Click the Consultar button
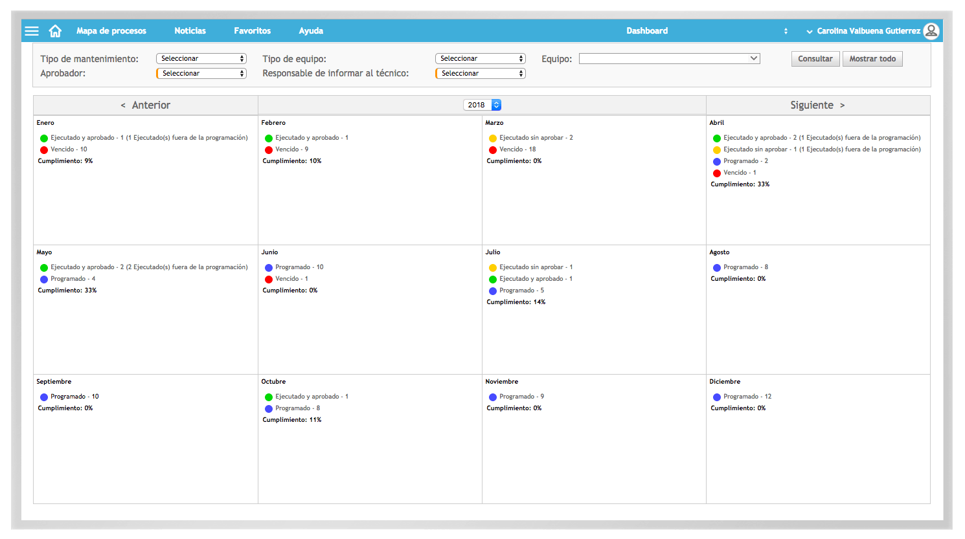965x539 pixels. [x=815, y=59]
